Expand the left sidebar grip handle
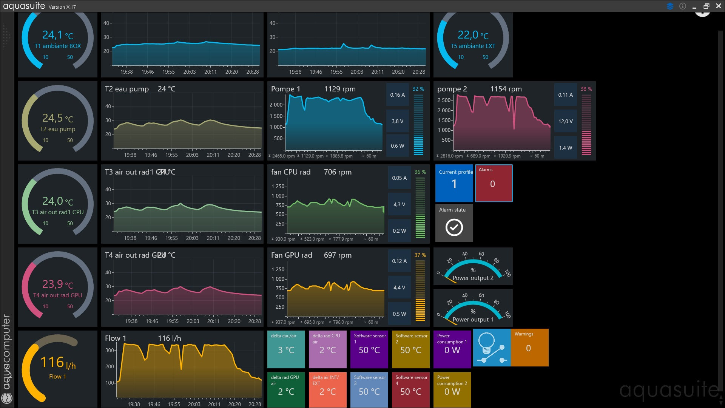This screenshot has height=408, width=725. (x=6, y=37)
